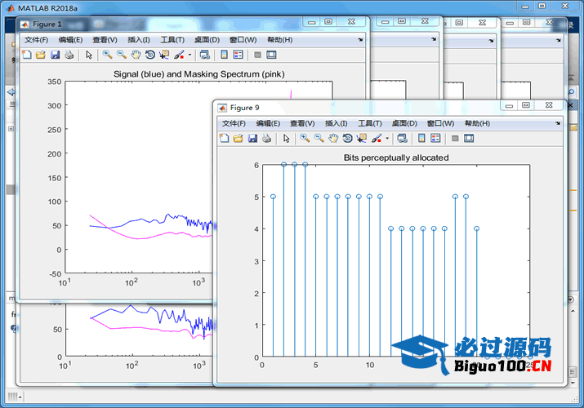Maximize the Figure 9 window

525,105
